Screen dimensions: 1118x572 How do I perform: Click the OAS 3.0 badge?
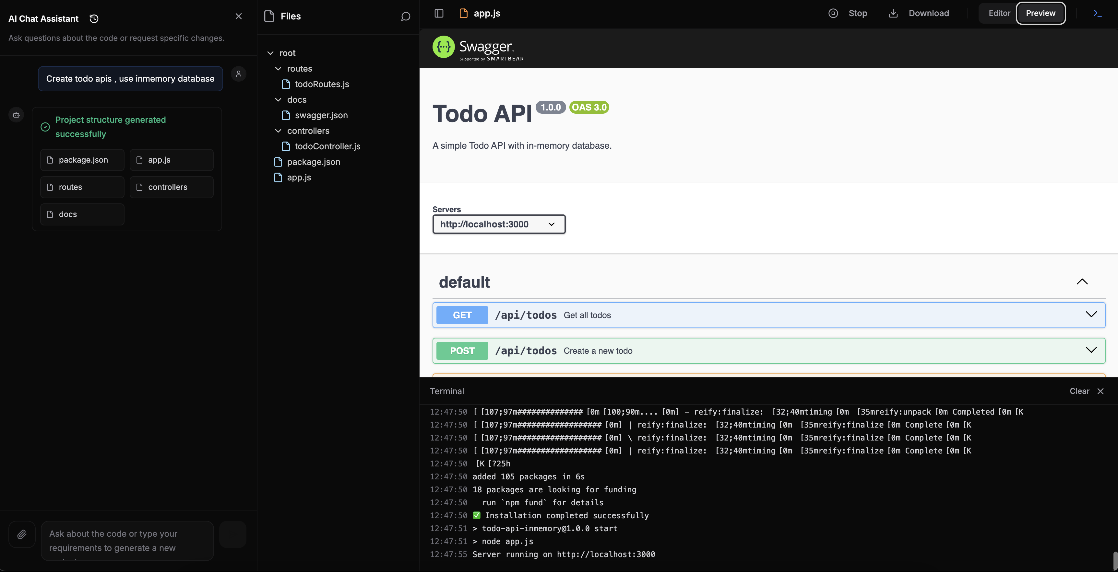tap(589, 107)
